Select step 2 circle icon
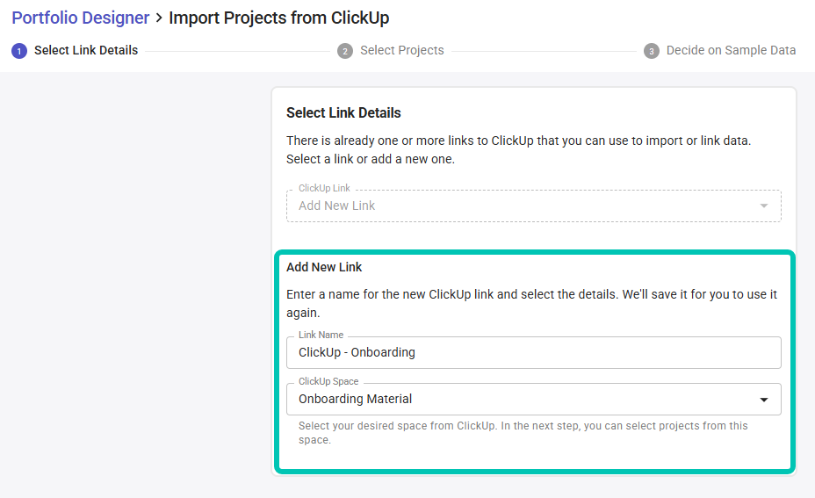 coord(344,51)
